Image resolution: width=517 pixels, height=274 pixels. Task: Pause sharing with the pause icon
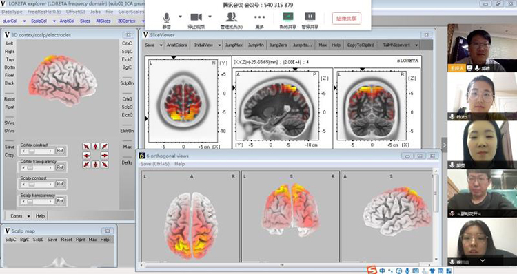(310, 17)
